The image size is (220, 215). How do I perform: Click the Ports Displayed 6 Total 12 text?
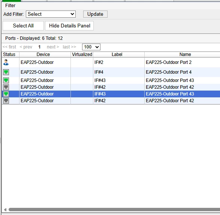click(34, 38)
